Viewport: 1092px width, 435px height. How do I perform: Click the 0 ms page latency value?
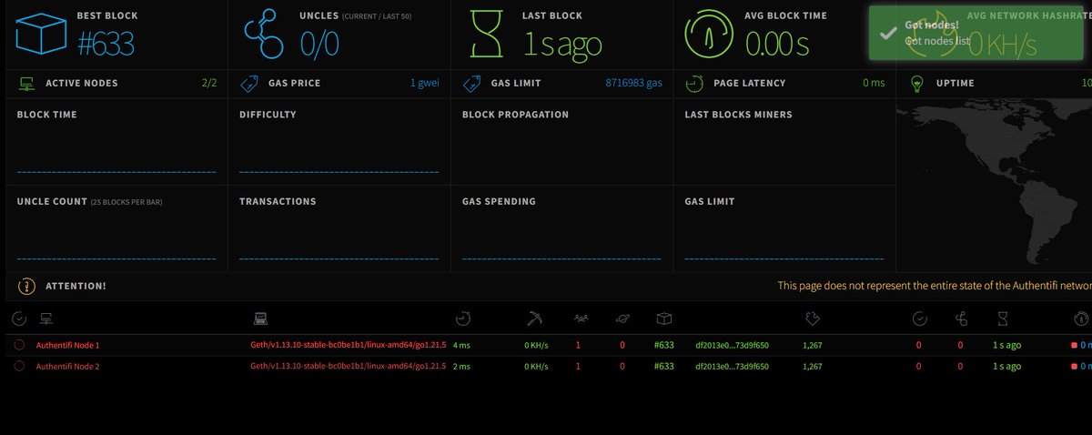coord(874,84)
